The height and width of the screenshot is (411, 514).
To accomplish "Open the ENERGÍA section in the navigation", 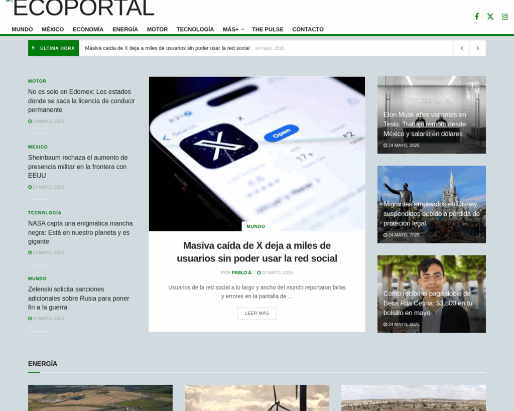I will 125,29.
